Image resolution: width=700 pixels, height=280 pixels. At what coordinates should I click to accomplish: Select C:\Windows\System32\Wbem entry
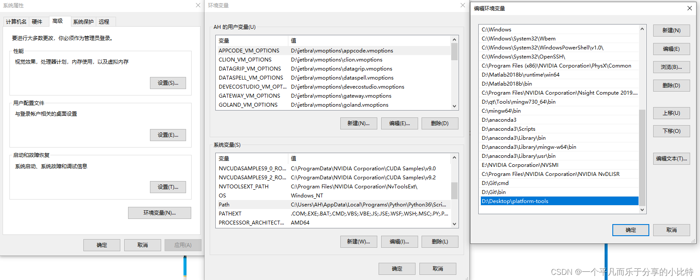pos(559,38)
